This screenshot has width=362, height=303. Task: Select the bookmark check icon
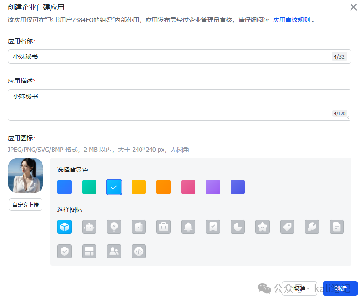(213, 226)
